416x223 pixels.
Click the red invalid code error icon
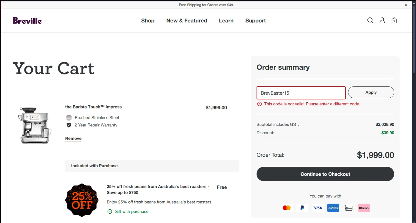[260, 104]
